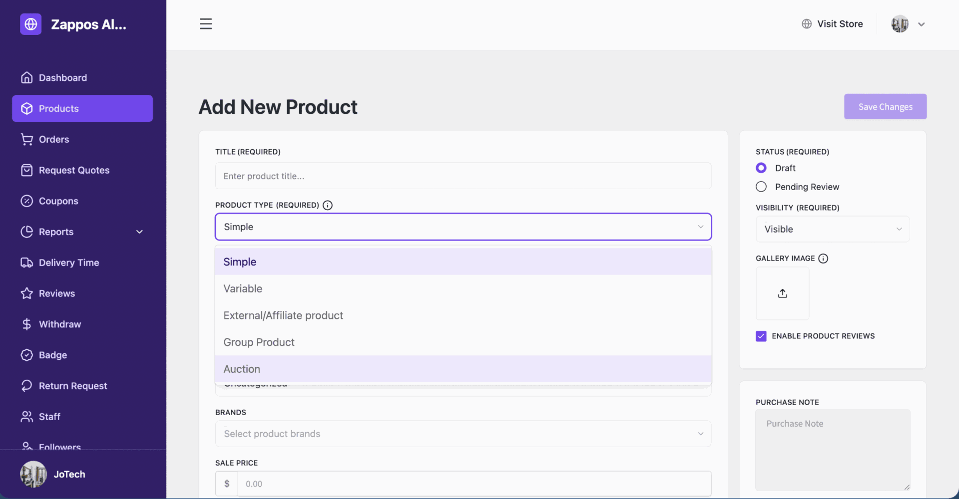Click the Product Type info icon

click(x=328, y=205)
